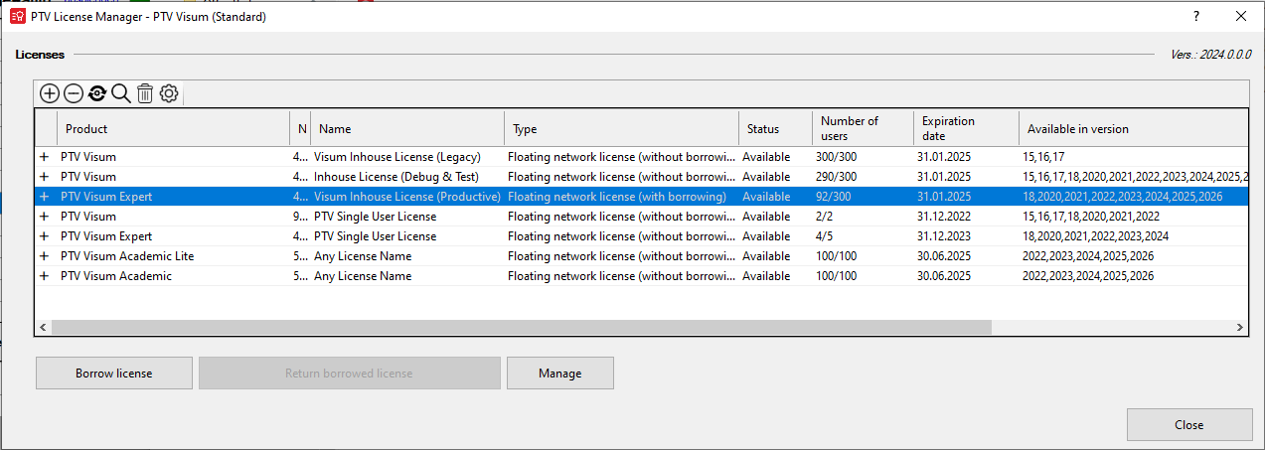Screen dimensions: 1265x450
Task: Sort by the Product column header
Action: point(174,128)
